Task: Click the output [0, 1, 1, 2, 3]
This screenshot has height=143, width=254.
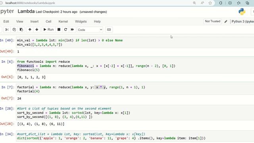Action: point(31,77)
